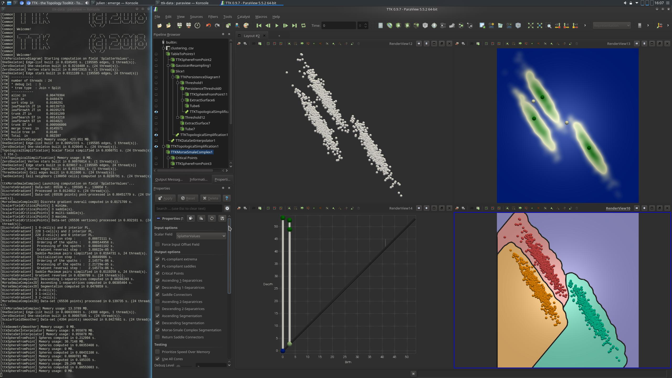Click the Save properties as default icon
Screen dimensions: 672x378
pos(222,218)
